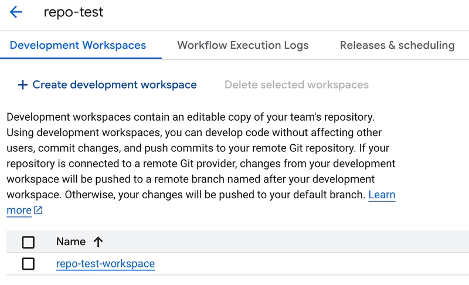The width and height of the screenshot is (469, 285).
Task: Go back using the left arrow icon
Action: click(16, 12)
